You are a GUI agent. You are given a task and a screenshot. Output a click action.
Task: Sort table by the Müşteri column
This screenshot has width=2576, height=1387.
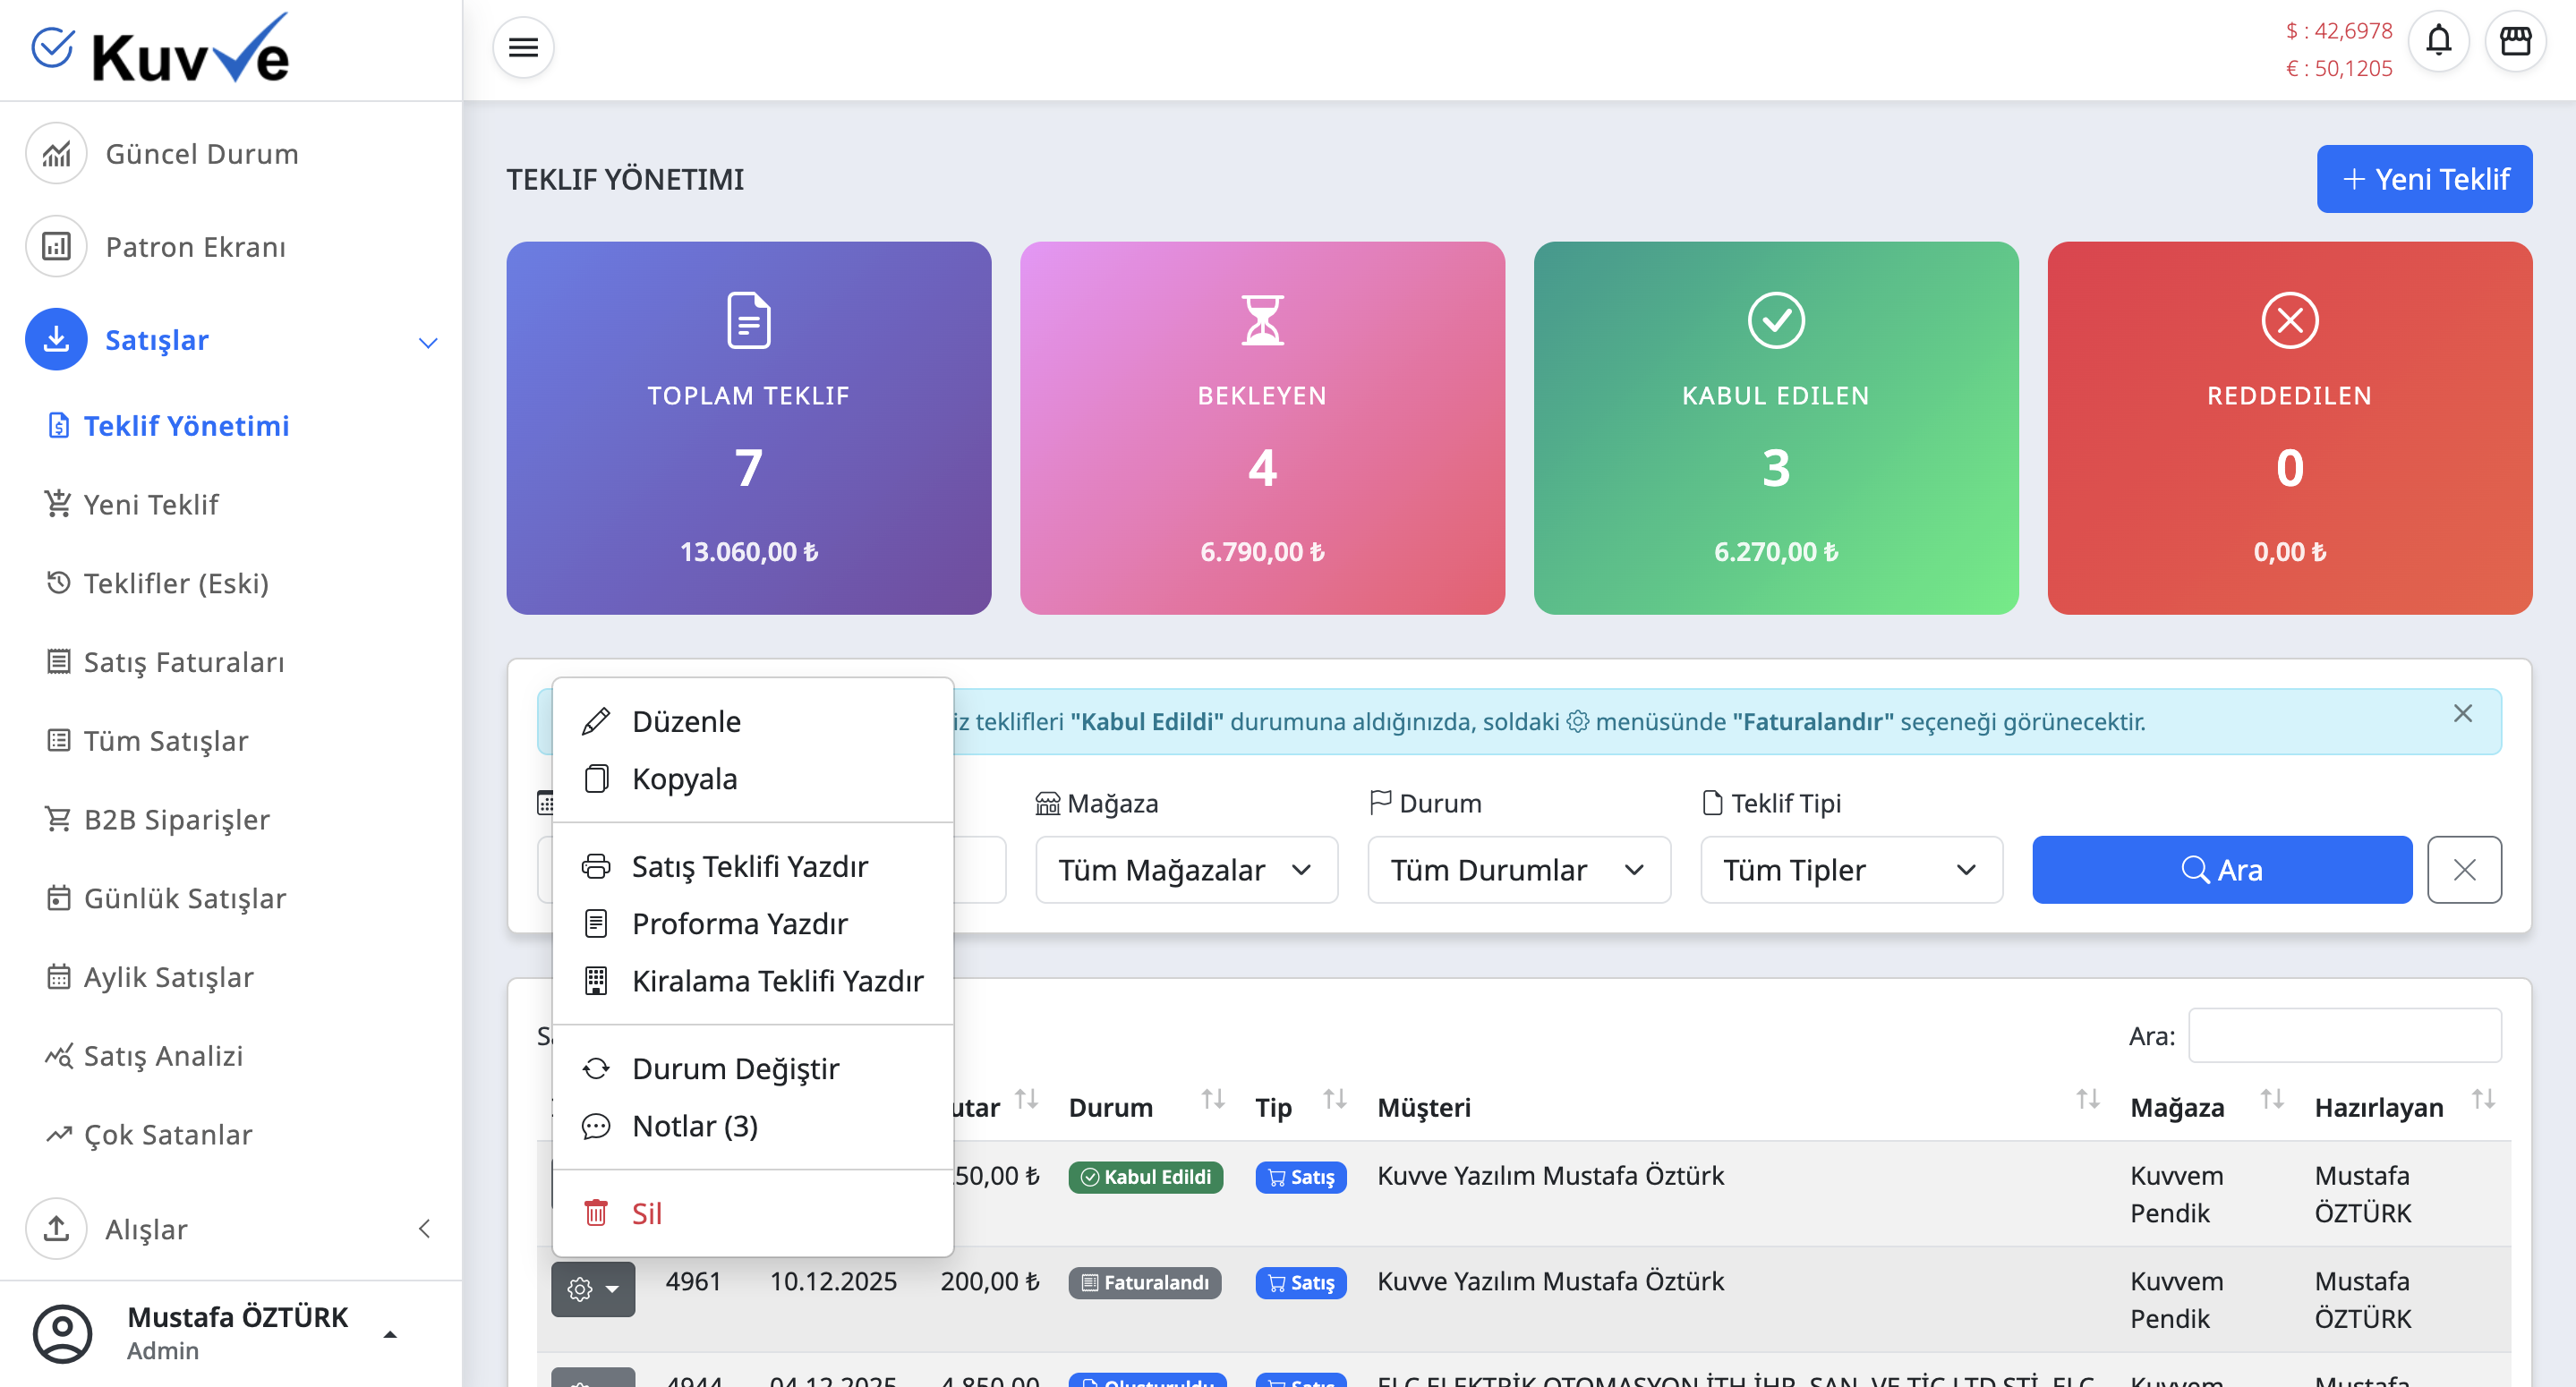click(x=1424, y=1107)
